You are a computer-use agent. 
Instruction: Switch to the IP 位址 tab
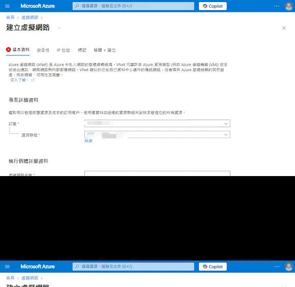coord(64,50)
